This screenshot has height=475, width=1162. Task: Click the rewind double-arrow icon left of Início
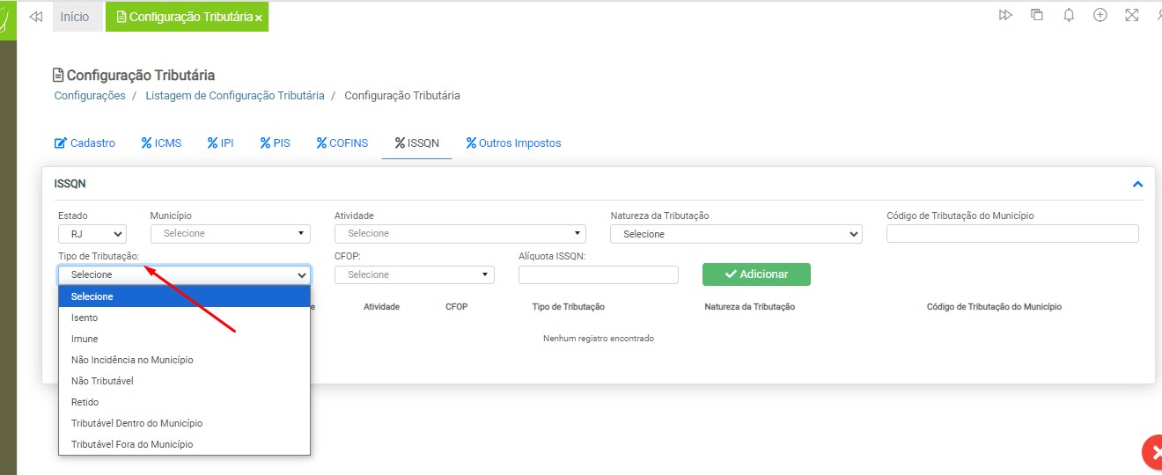pyautogui.click(x=36, y=17)
